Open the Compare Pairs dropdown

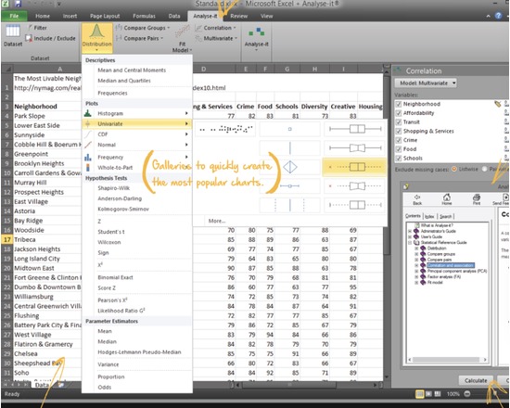pos(139,38)
